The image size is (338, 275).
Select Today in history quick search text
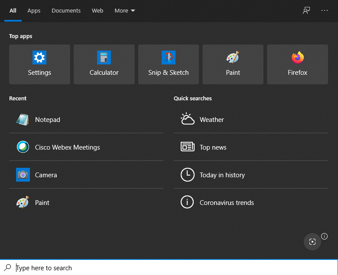tap(222, 175)
